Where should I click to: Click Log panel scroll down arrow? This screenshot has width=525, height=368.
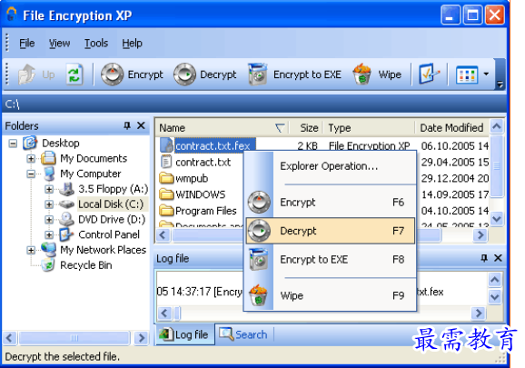[x=495, y=297]
